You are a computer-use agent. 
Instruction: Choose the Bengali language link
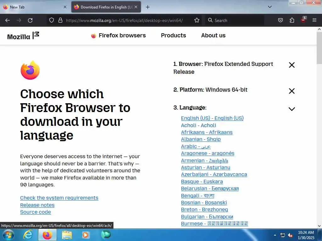[x=197, y=196]
